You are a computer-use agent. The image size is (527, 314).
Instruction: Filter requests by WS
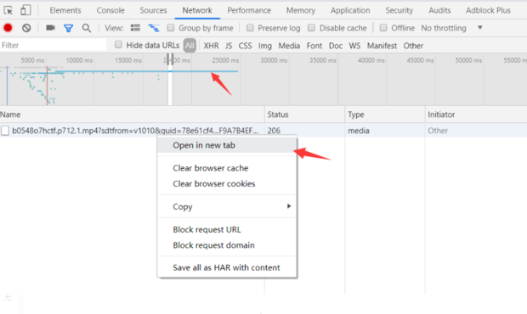click(354, 46)
